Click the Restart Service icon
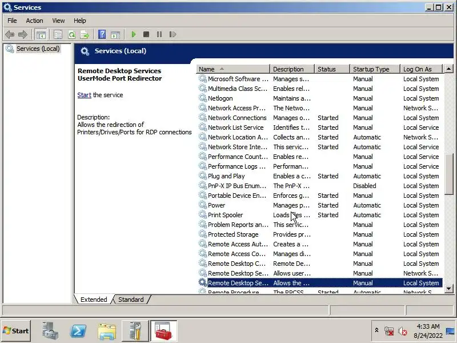Image resolution: width=457 pixels, height=343 pixels. coord(173,34)
